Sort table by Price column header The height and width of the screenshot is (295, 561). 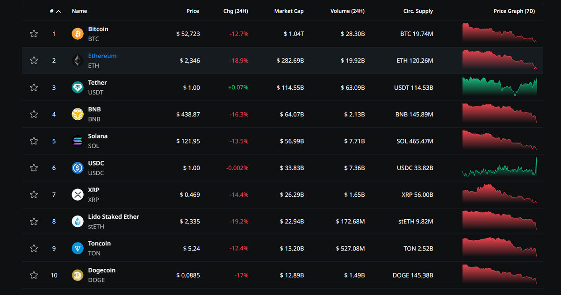[x=193, y=11]
